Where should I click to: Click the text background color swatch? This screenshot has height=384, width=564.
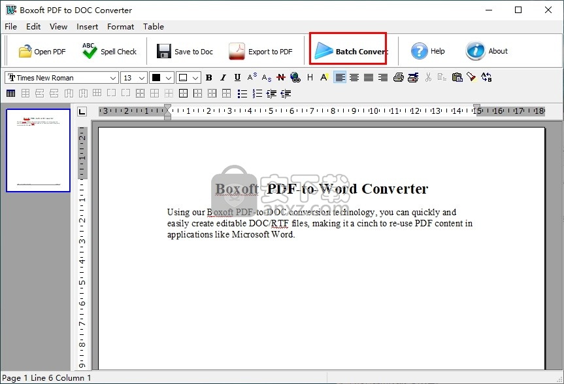[x=183, y=78]
